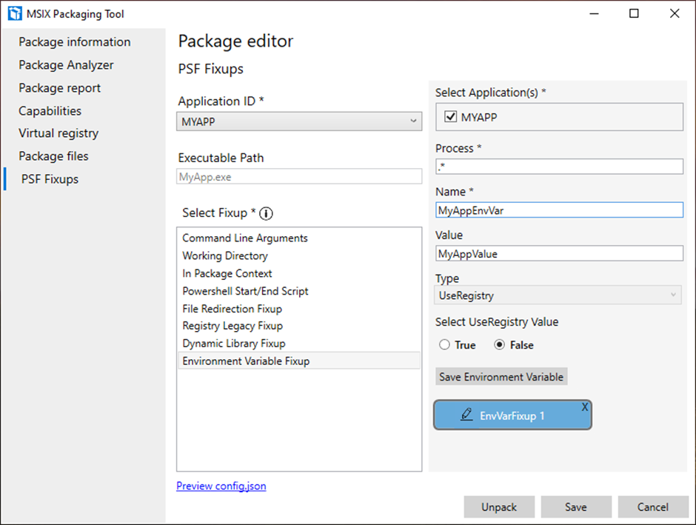This screenshot has height=525, width=696.
Task: Open the Select Fixup info icon
Action: point(266,213)
